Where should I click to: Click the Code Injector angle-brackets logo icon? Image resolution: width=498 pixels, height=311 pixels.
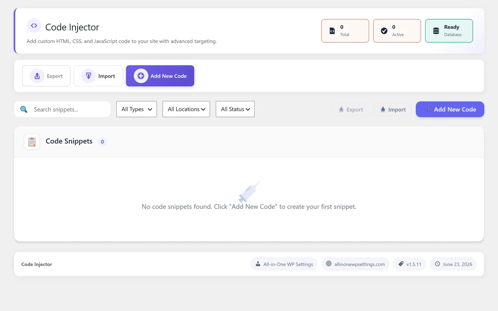point(34,26)
